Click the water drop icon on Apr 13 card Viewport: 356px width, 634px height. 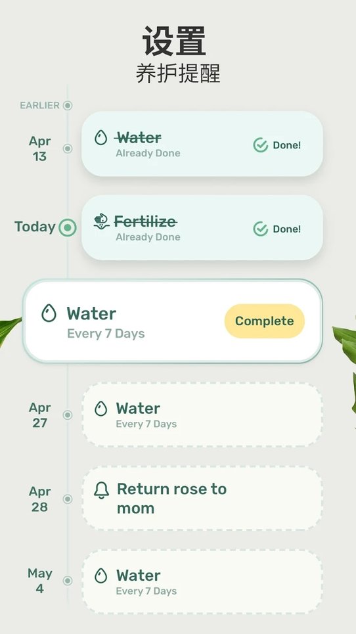pyautogui.click(x=100, y=137)
